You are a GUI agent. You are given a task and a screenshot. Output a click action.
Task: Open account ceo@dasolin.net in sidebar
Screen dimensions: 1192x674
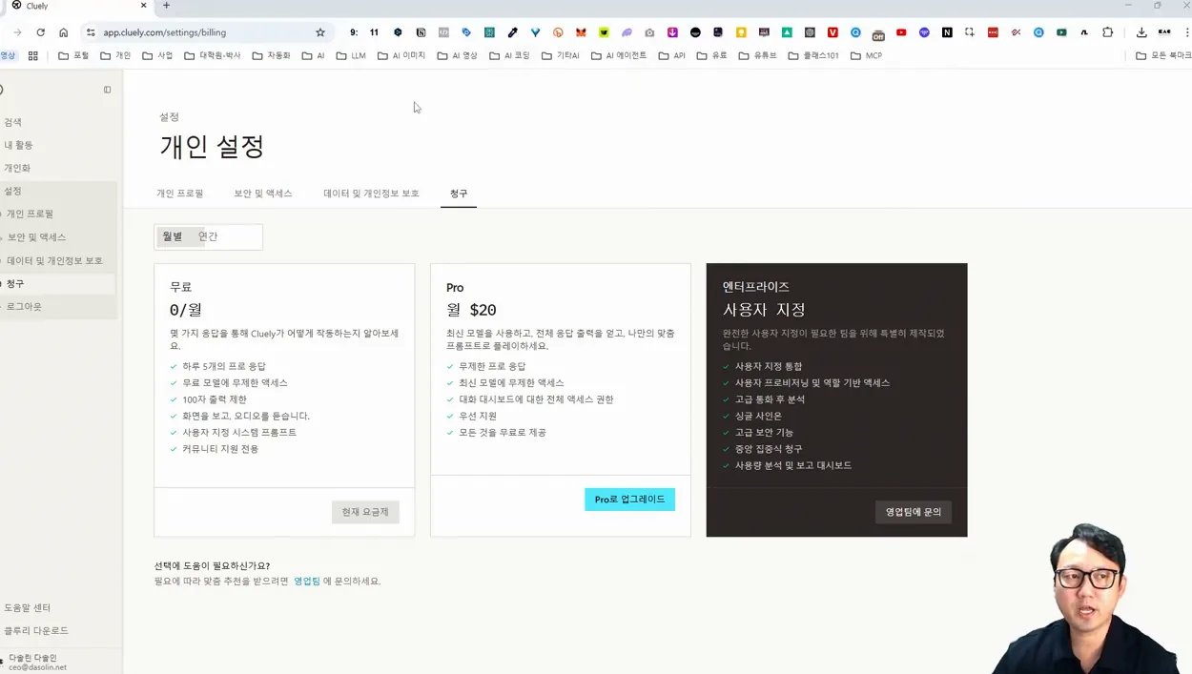click(x=36, y=663)
